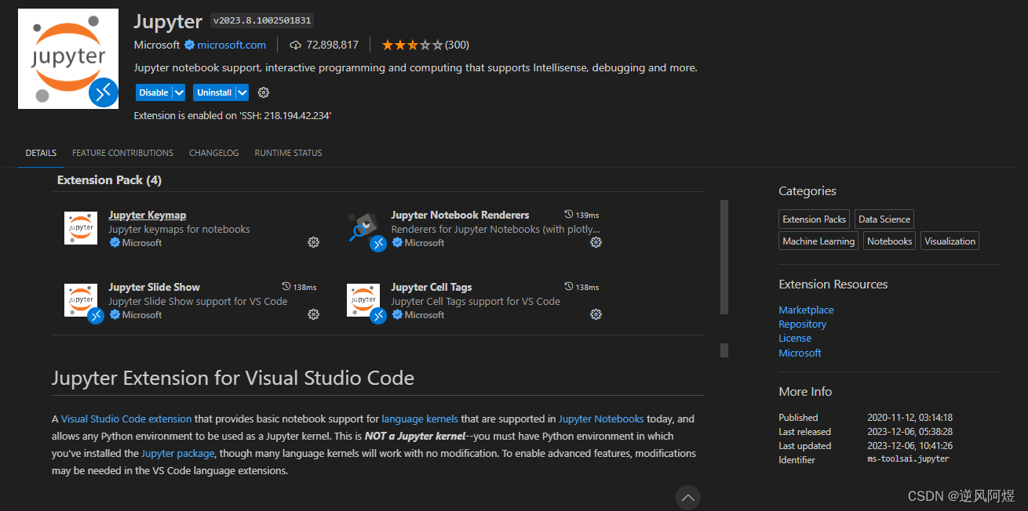Open Jupyter Cell Tags manage gear
Viewport: 1028px width, 511px height.
596,314
